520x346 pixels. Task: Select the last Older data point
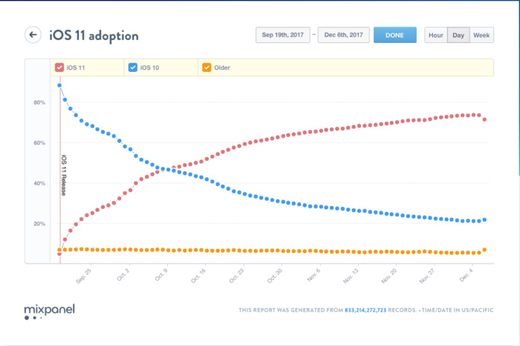click(x=484, y=249)
